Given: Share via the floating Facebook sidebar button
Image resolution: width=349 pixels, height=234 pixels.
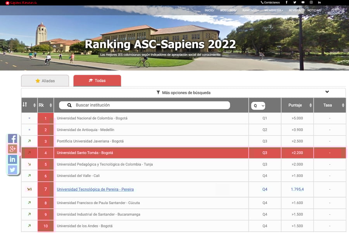Looking at the screenshot, I should coord(12,139).
